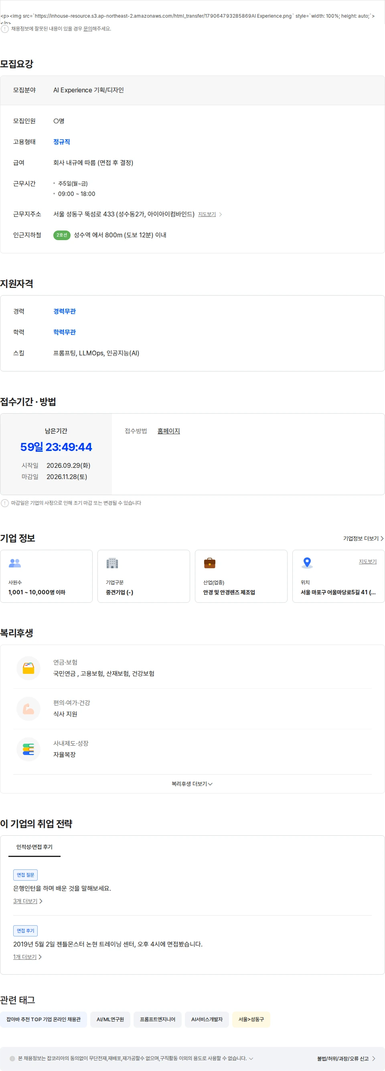The width and height of the screenshot is (385, 1071).
Task: Click the 자율복장 benefit text
Action: [65, 754]
